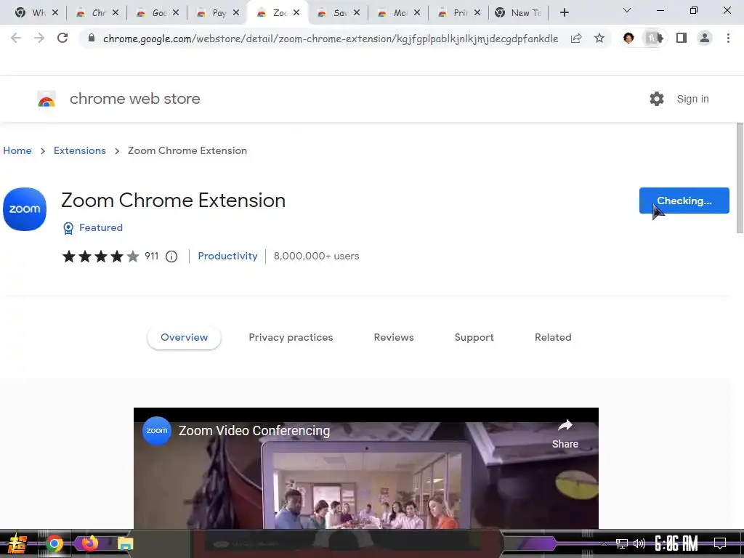Open File Explorer from the taskbar
The image size is (744, 558).
pos(125,543)
